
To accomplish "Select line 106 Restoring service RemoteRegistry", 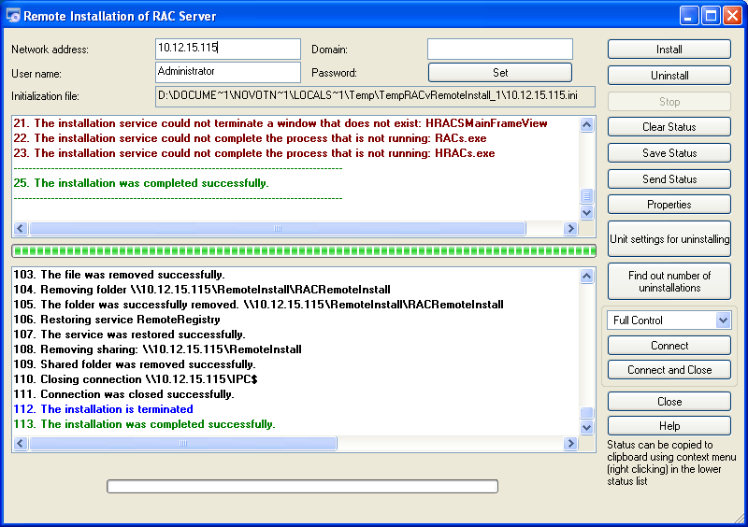I will (x=117, y=320).
